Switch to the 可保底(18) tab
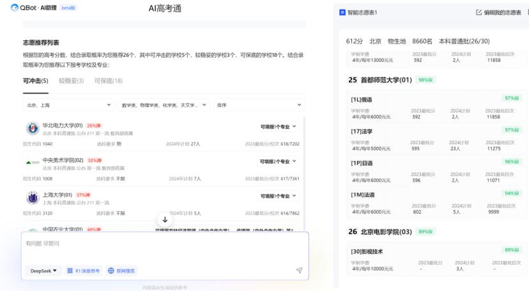 [x=109, y=81]
